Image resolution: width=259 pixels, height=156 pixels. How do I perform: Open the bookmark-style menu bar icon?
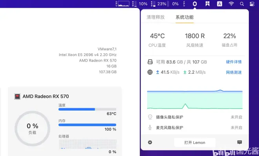208,4
